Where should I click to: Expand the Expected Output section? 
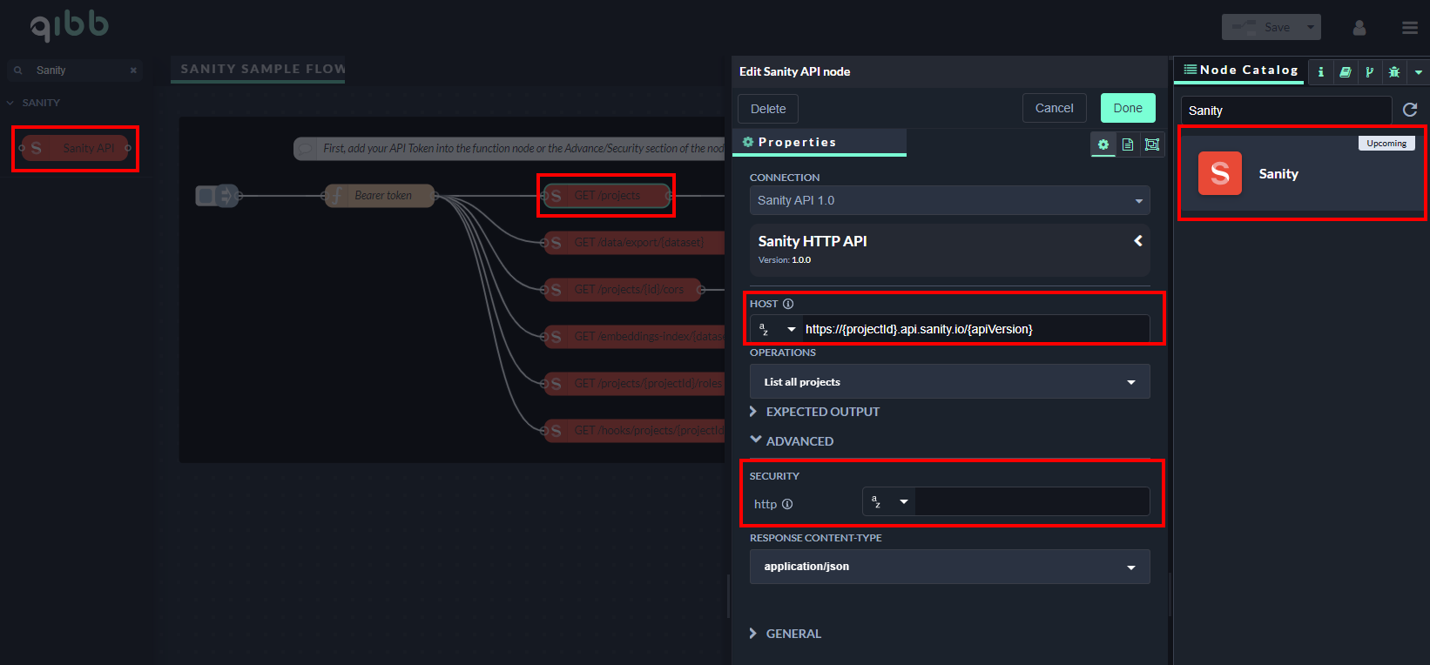[x=822, y=412]
